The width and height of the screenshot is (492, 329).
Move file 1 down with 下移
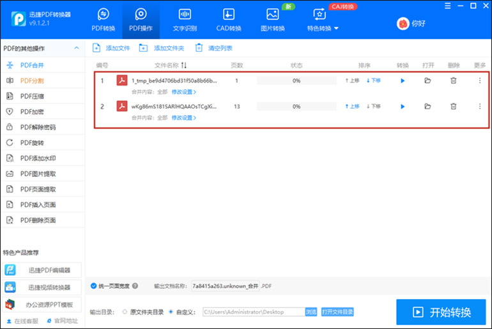pyautogui.click(x=373, y=80)
